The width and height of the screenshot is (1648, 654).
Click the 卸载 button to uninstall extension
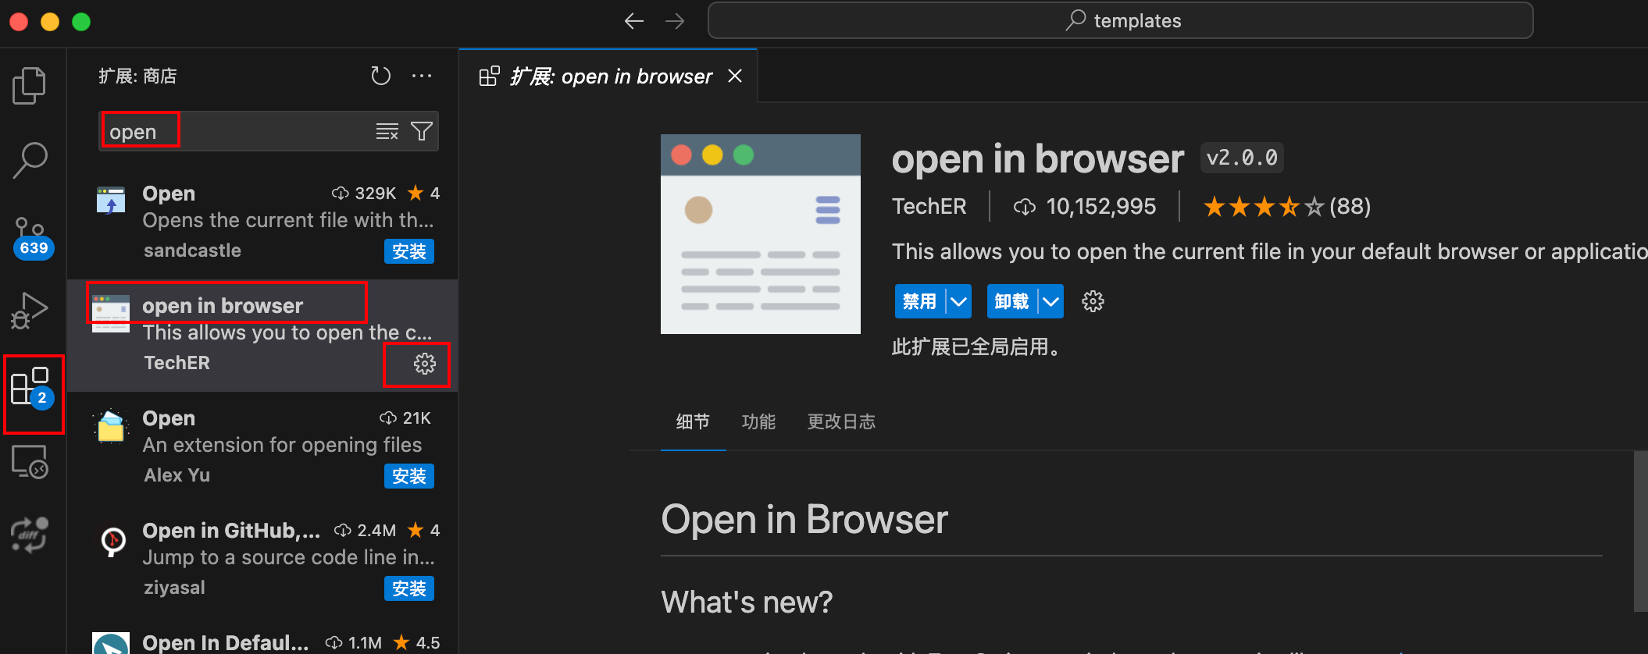point(1012,301)
